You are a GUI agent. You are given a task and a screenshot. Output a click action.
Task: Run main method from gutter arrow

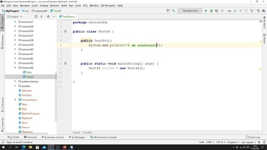click(x=65, y=63)
